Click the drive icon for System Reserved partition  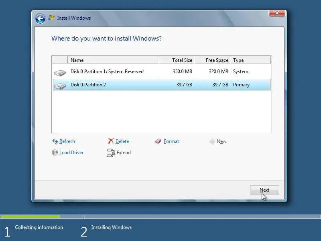[x=60, y=73]
